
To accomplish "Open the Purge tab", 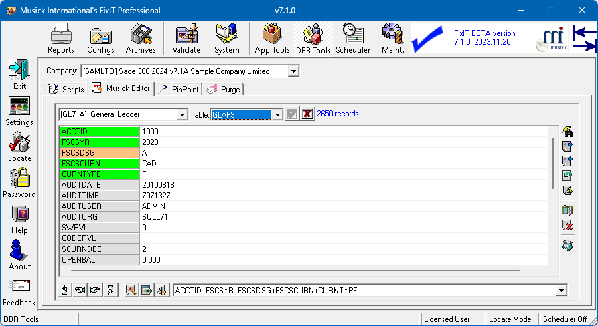I will point(224,89).
